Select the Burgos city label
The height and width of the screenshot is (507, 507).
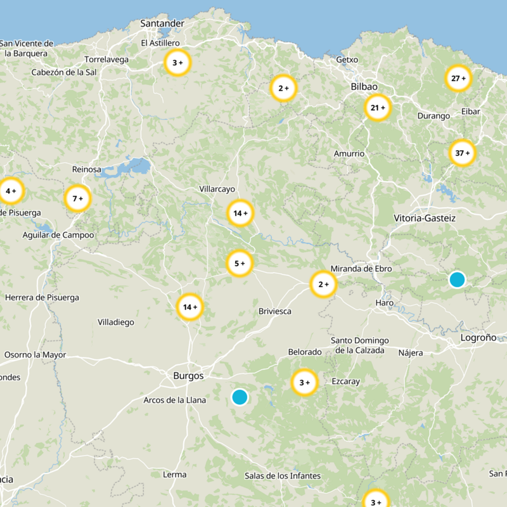(x=189, y=376)
